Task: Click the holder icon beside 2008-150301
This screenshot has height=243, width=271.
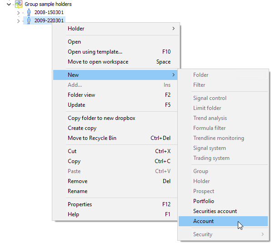Action: (x=29, y=12)
